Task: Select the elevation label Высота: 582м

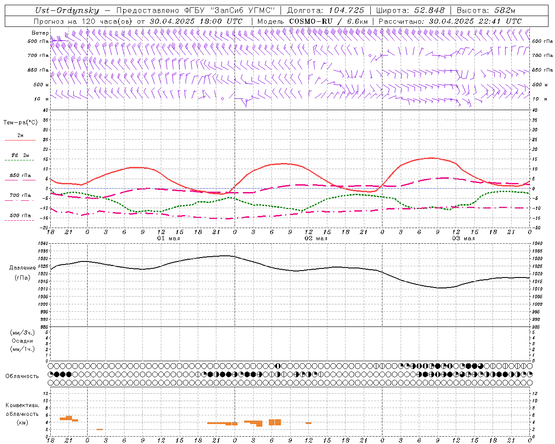Action: click(x=486, y=10)
